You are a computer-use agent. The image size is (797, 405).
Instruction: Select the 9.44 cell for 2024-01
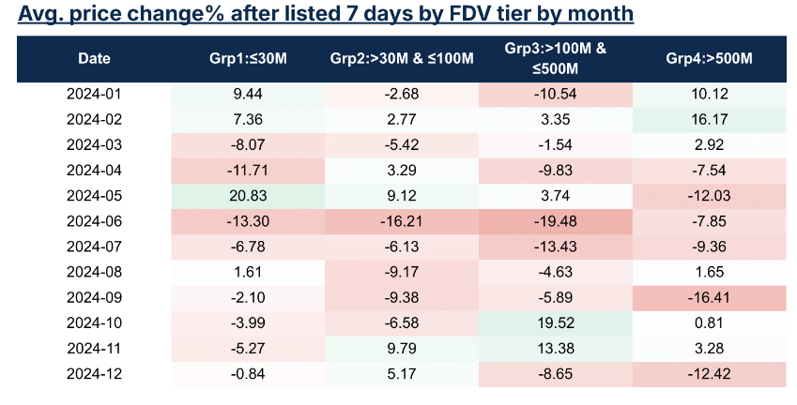(x=248, y=95)
